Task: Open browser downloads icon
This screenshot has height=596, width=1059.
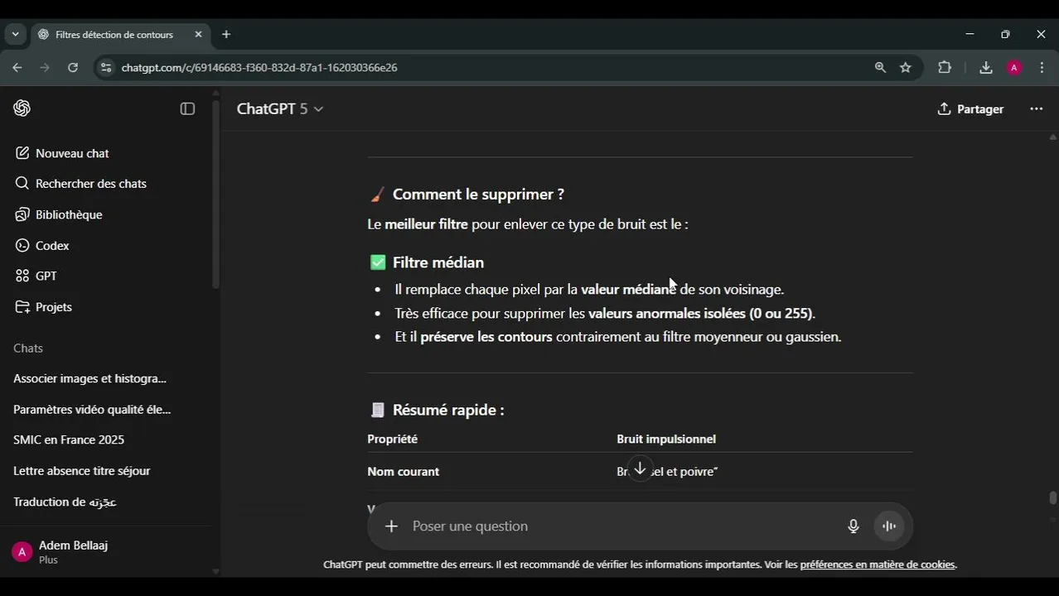Action: (x=985, y=68)
